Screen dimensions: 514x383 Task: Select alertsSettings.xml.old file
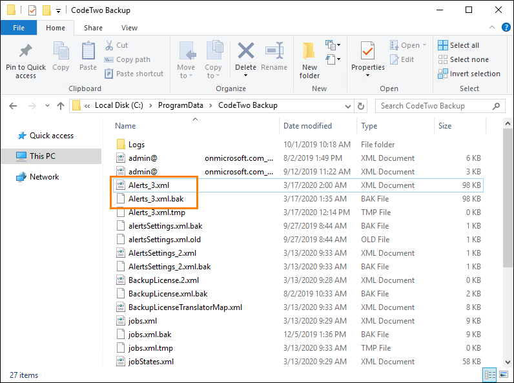298,240
